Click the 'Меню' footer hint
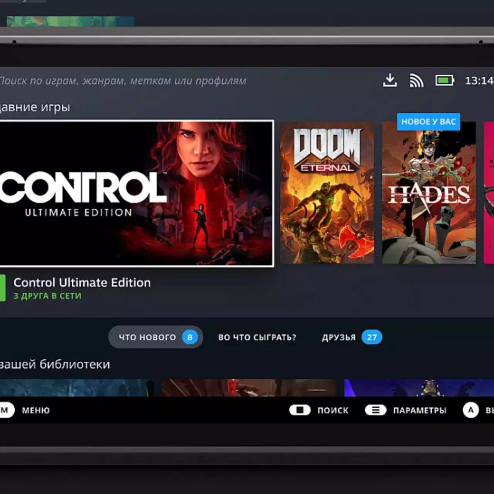494x494 pixels. click(36, 410)
